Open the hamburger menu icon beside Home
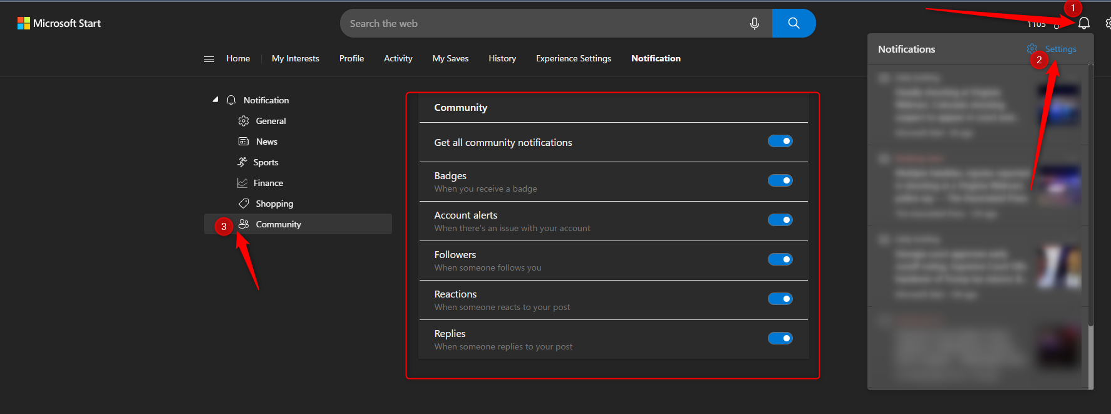Screen dimensions: 1111x414 [209, 59]
